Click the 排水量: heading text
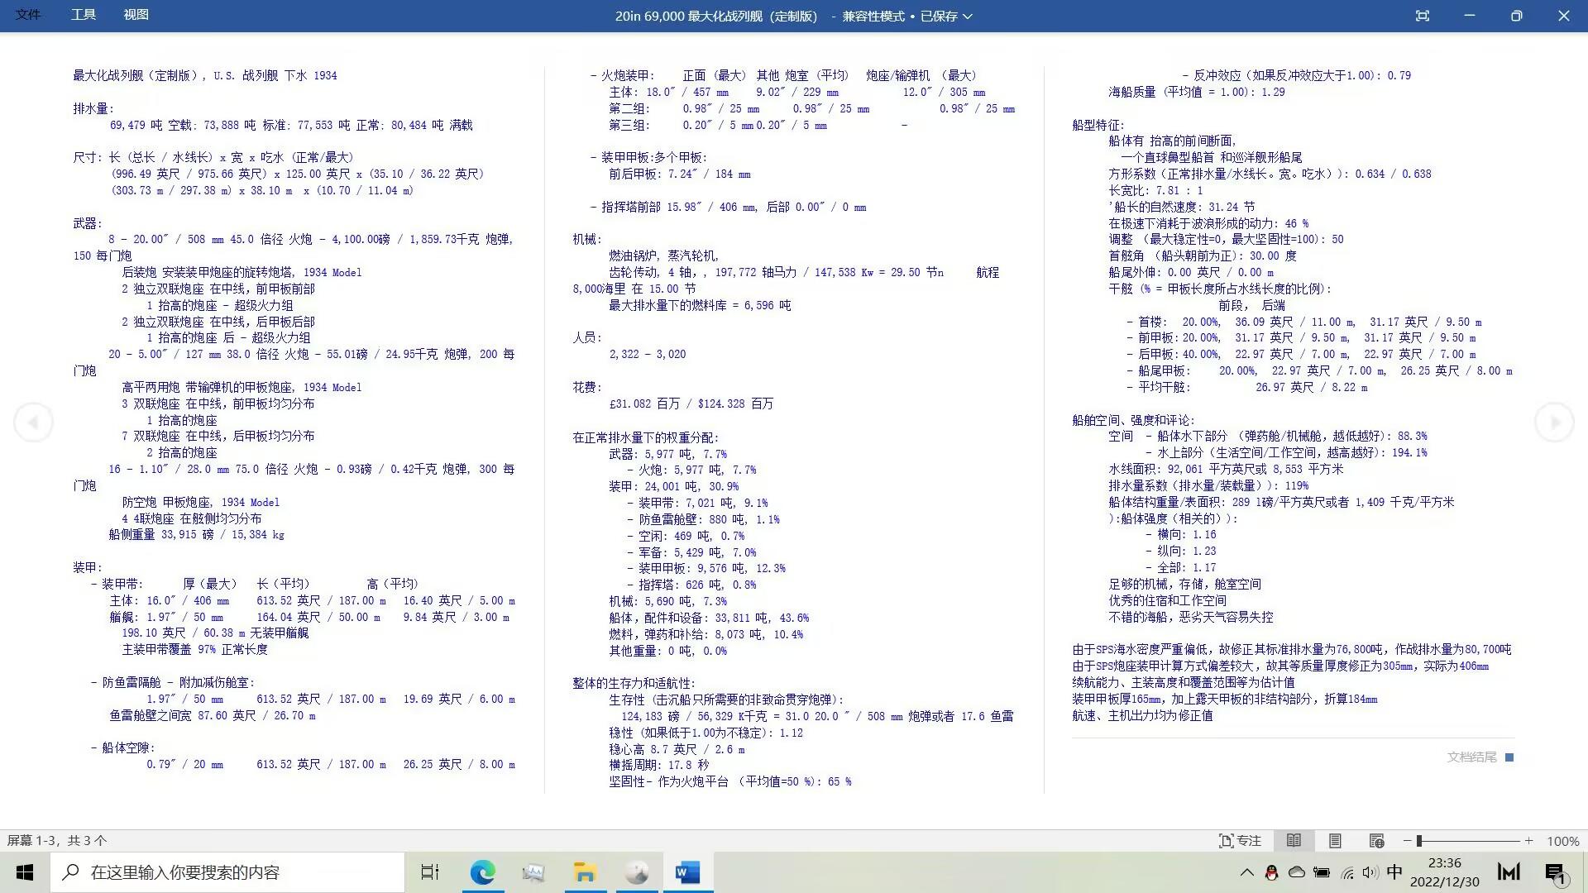Screen dimensions: 1588x893 point(93,108)
